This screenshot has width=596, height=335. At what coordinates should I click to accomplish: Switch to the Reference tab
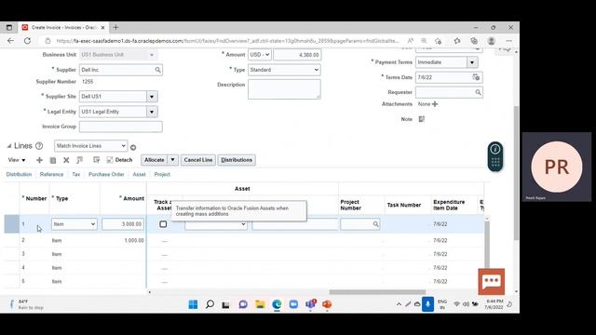point(52,174)
